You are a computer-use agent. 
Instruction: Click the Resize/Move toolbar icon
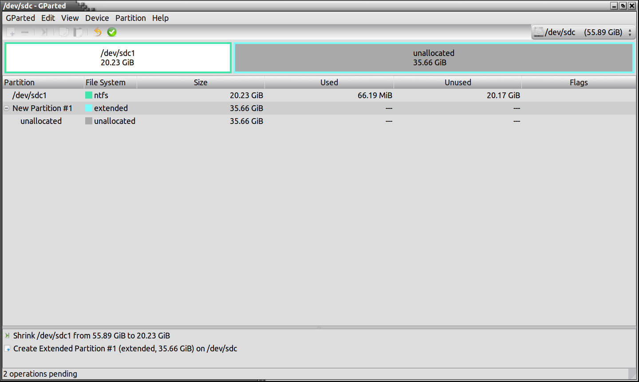(44, 32)
